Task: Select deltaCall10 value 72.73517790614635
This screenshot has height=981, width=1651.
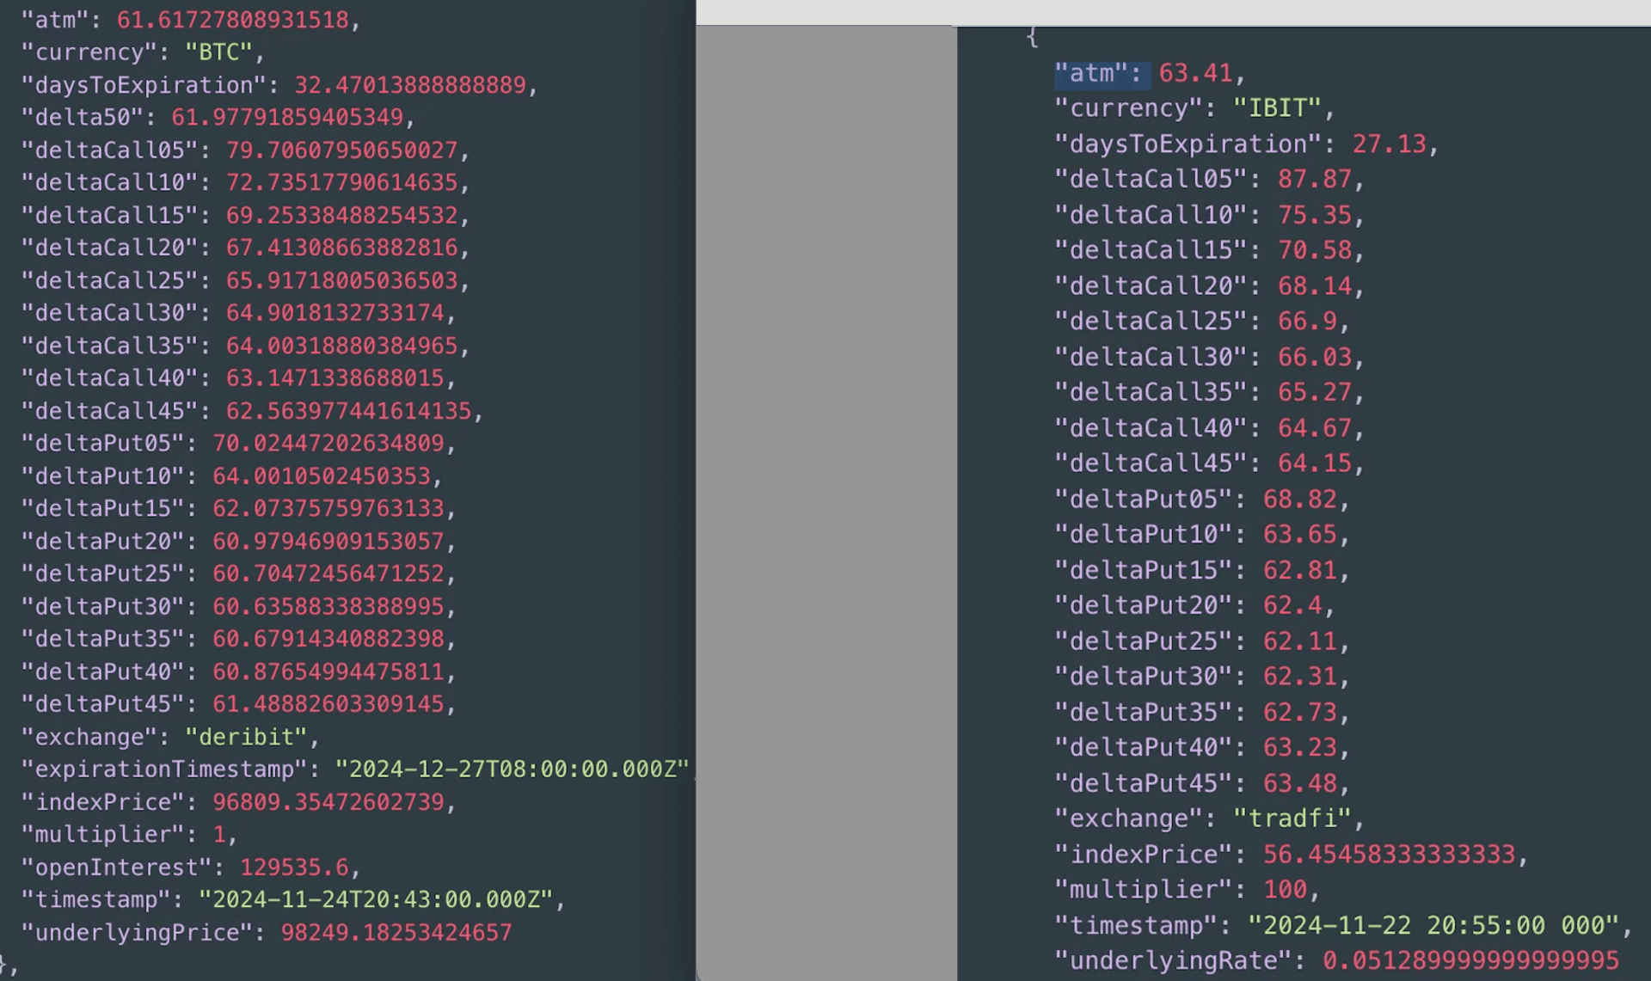Action: (342, 182)
